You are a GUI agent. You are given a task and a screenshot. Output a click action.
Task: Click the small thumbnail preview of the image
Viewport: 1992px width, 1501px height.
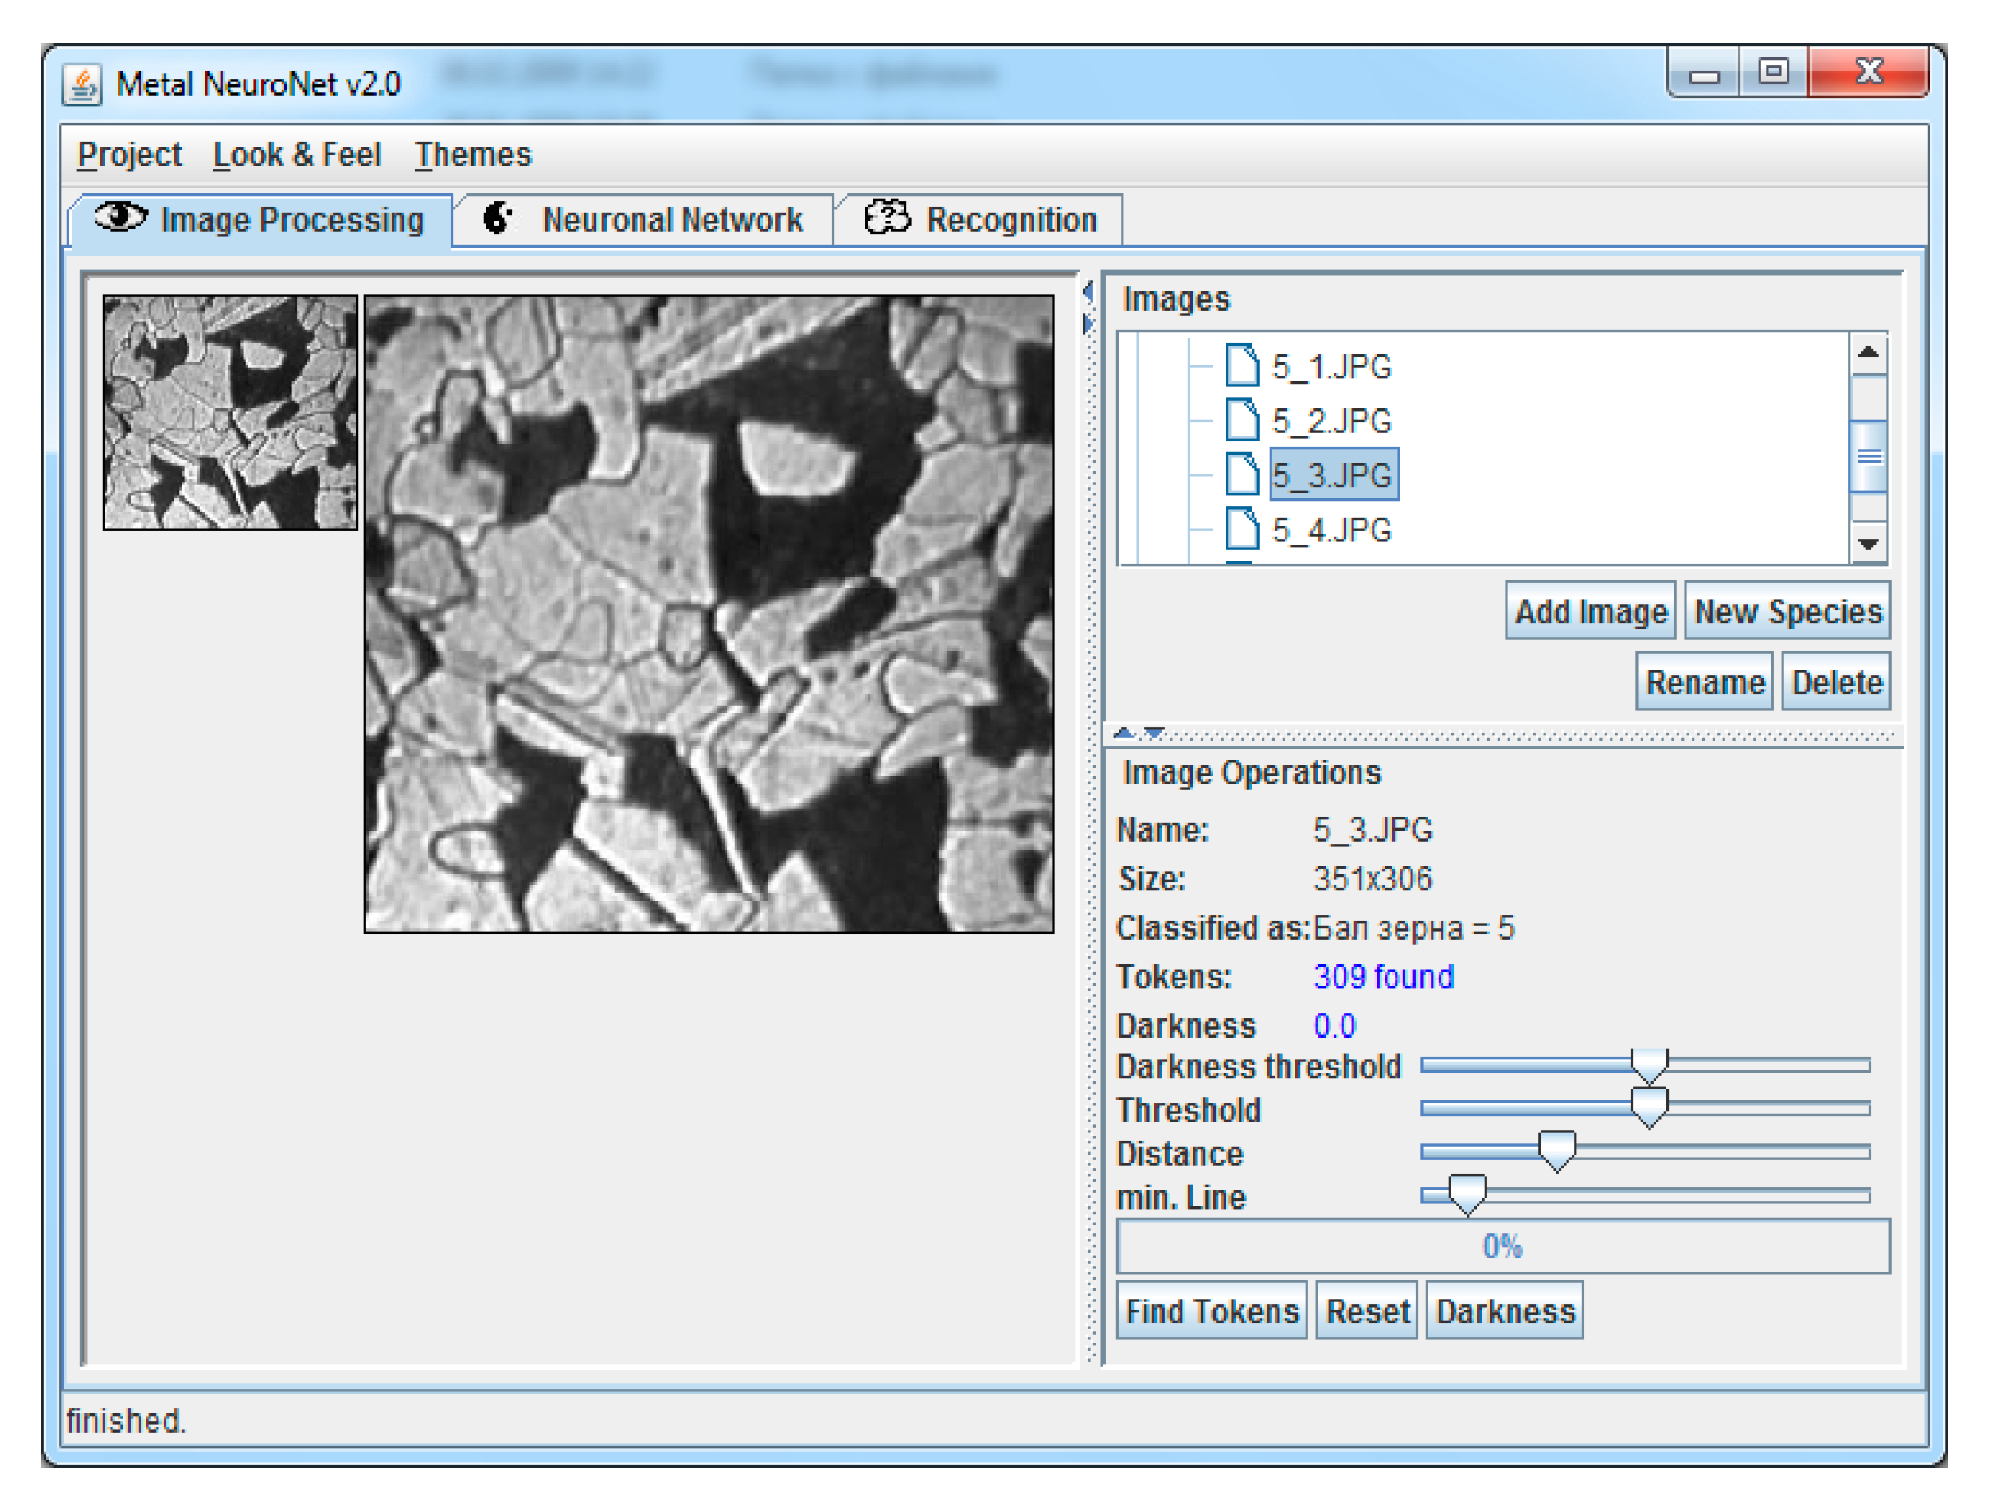coord(229,412)
